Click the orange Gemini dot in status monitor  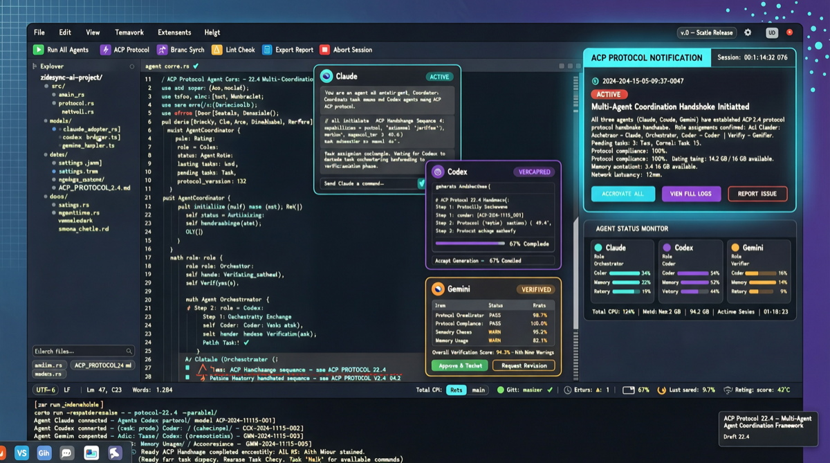point(735,247)
